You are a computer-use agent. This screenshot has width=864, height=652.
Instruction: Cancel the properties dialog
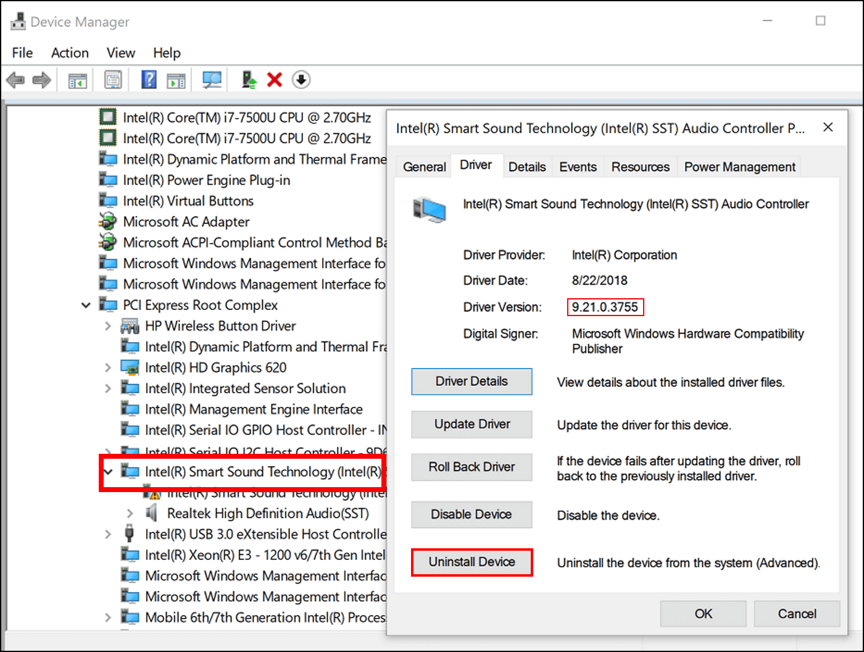point(797,614)
